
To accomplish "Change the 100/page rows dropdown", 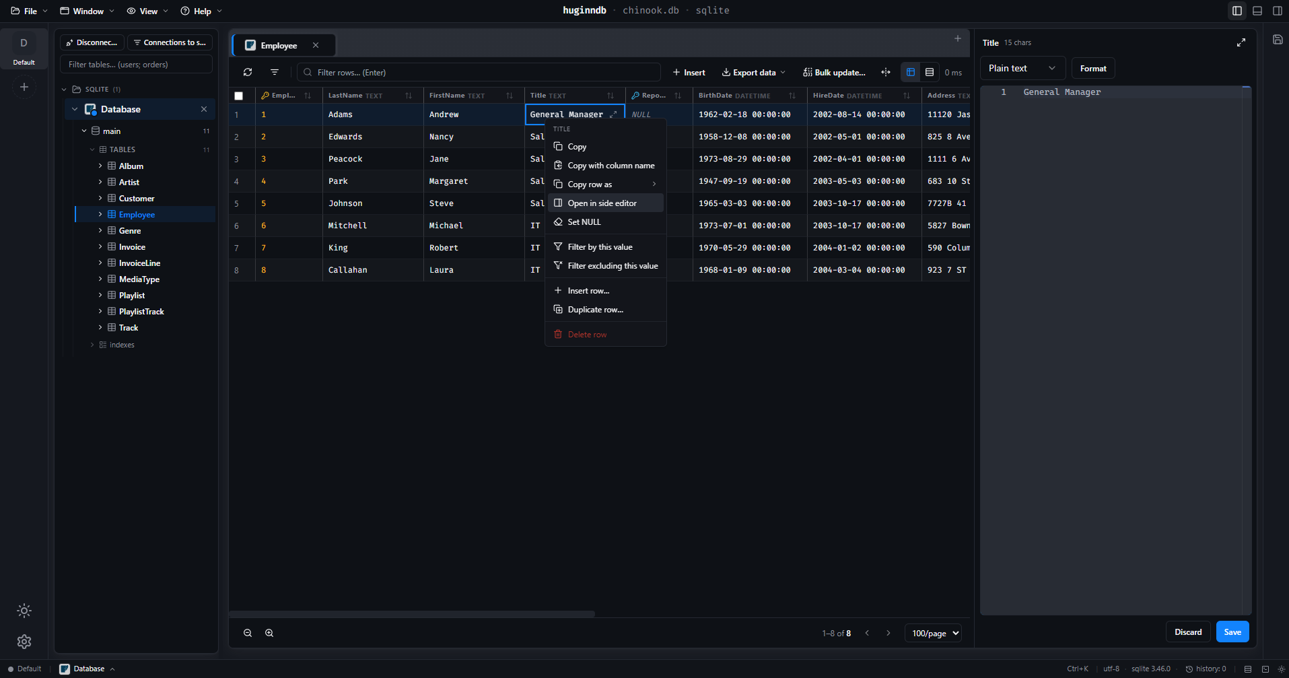I will 934,633.
